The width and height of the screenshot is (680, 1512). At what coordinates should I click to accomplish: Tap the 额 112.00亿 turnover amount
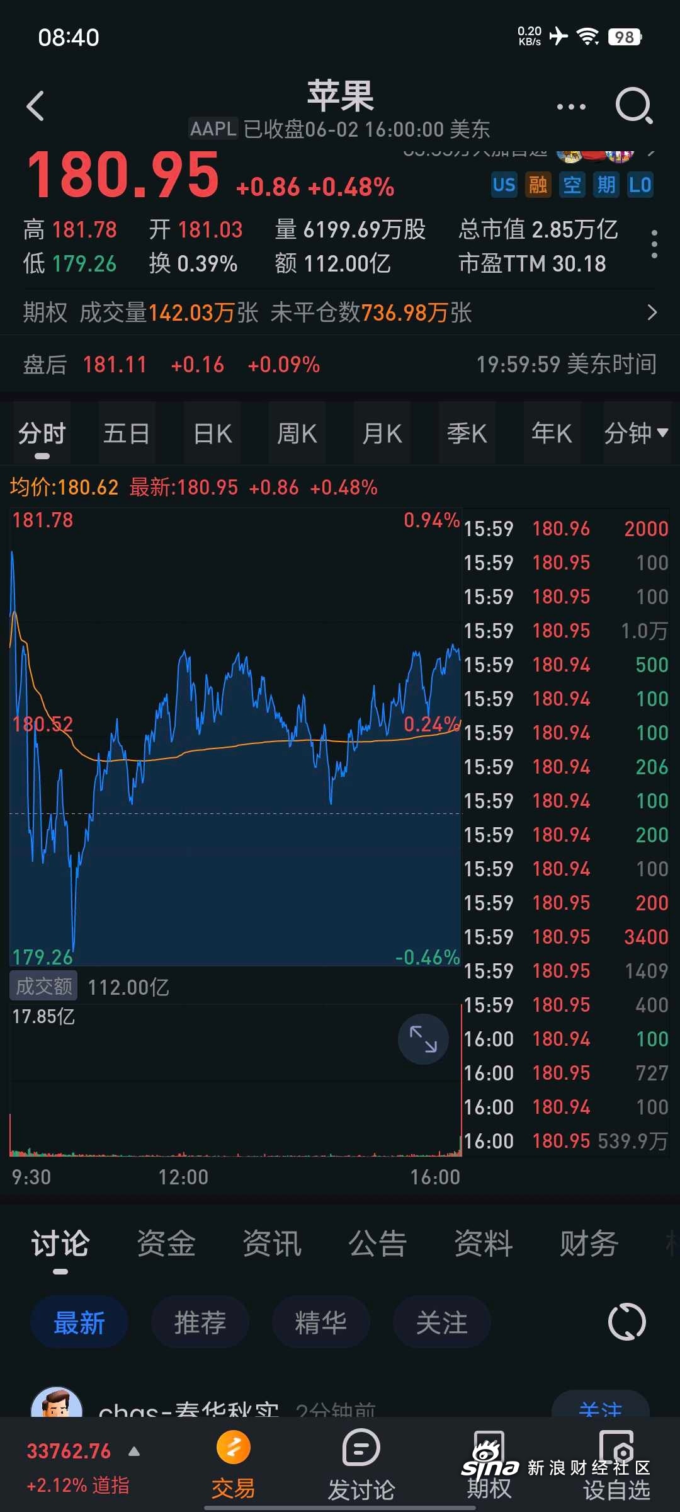coord(332,263)
